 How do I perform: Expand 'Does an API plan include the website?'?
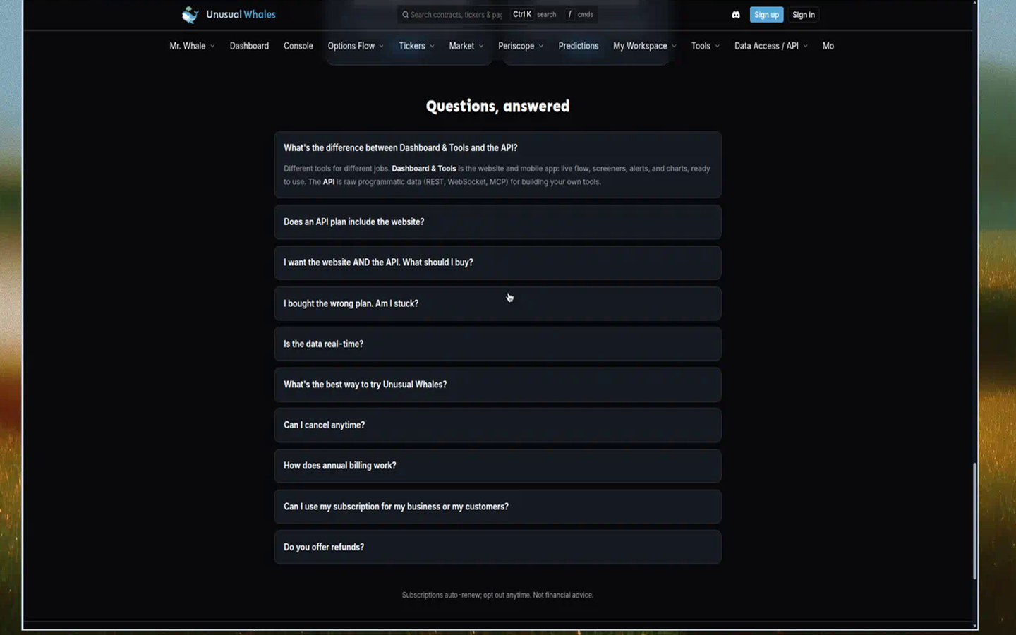tap(497, 222)
